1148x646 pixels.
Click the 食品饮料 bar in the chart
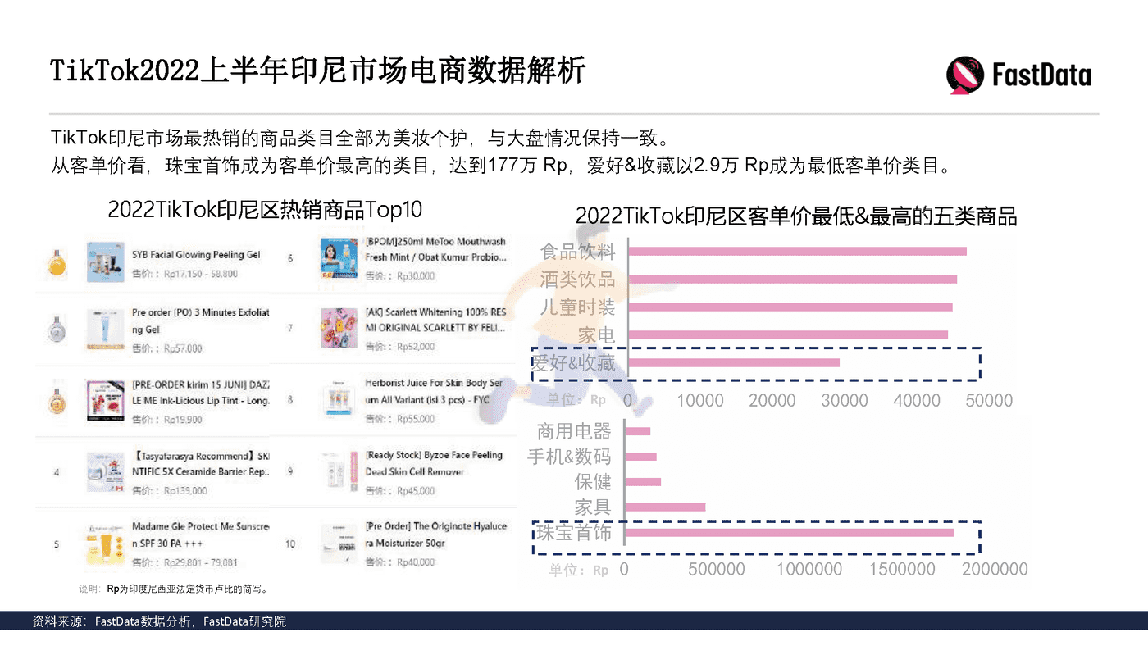pos(797,251)
